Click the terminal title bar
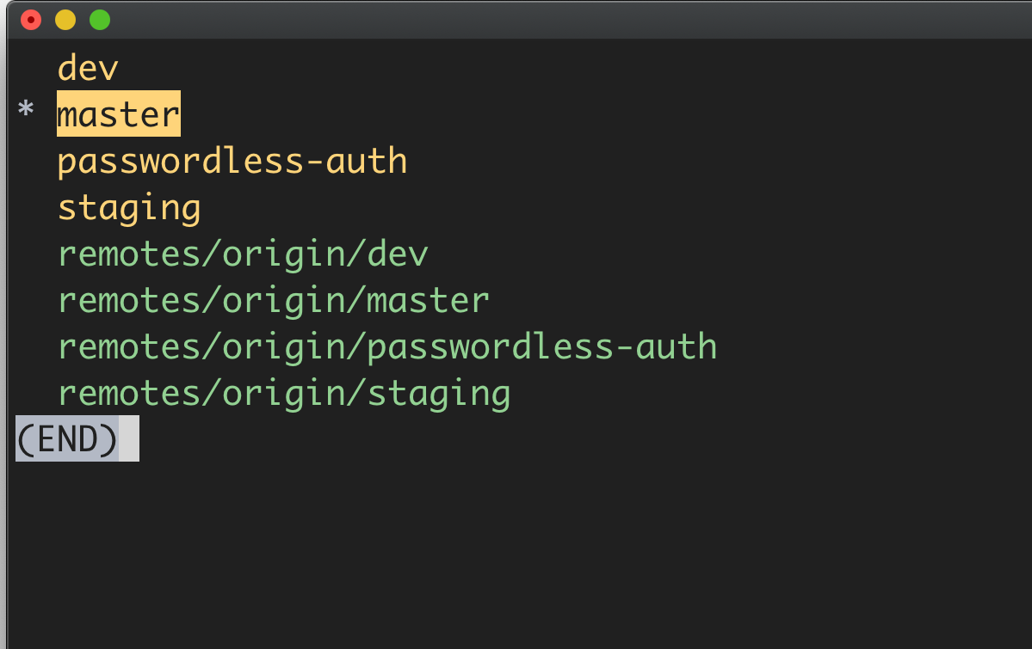1032x649 pixels. (x=516, y=18)
